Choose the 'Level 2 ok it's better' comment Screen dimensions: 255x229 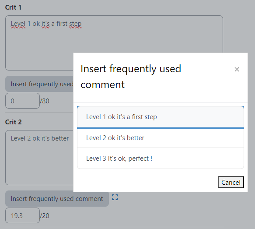click(x=161, y=138)
